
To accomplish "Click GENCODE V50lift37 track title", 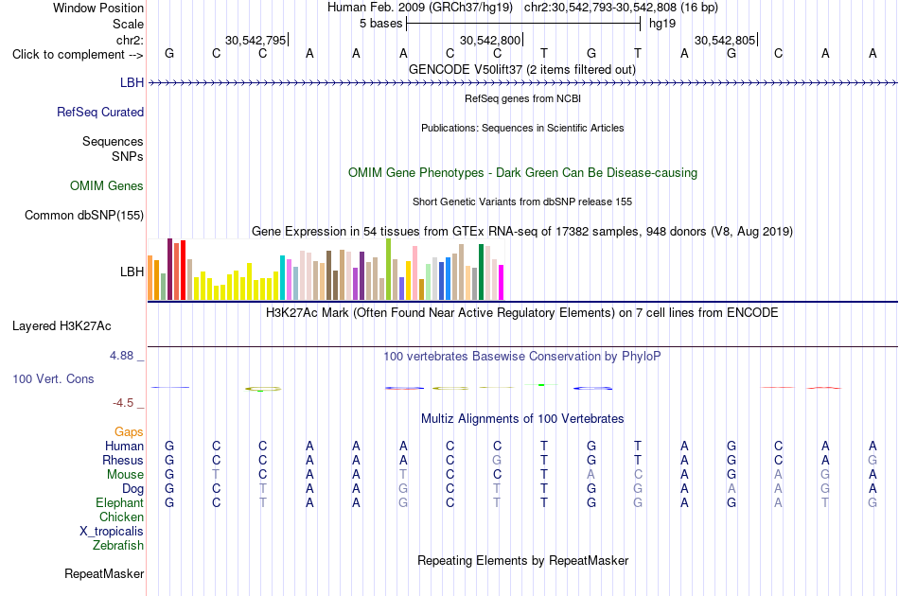I will [x=522, y=70].
